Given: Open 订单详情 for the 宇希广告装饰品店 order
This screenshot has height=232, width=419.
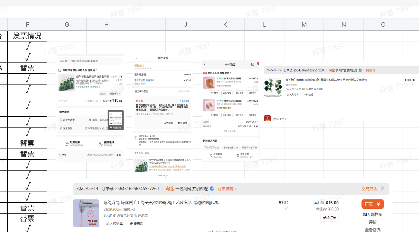Looking at the screenshot, I should pos(371,70).
